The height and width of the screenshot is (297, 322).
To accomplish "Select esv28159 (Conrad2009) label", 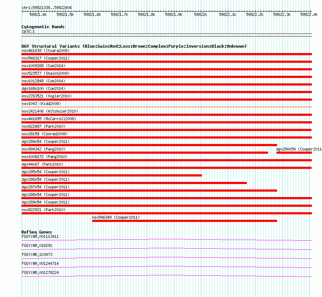I will [x=45, y=134].
